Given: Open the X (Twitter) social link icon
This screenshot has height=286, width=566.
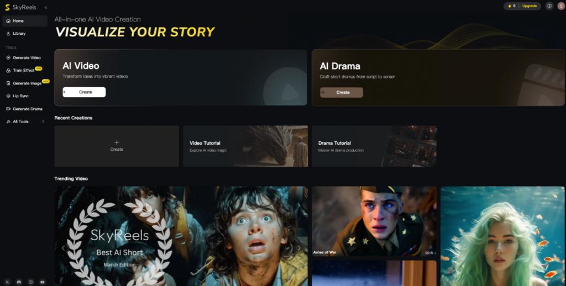Looking at the screenshot, I should (x=8, y=282).
